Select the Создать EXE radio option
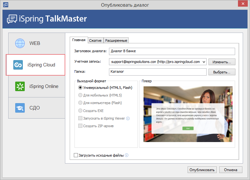This screenshot has width=250, height=180. [80, 110]
